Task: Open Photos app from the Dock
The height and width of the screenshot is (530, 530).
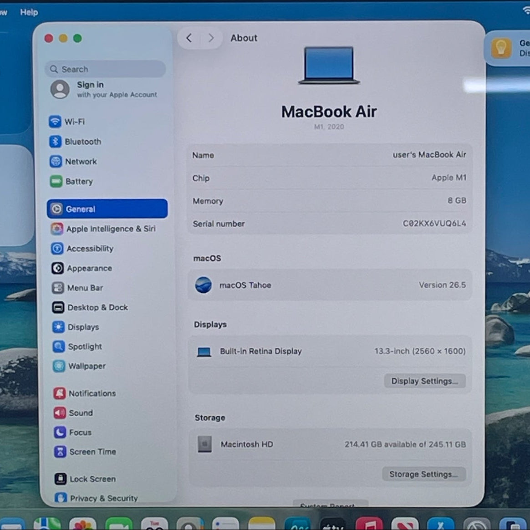Action: (83, 523)
